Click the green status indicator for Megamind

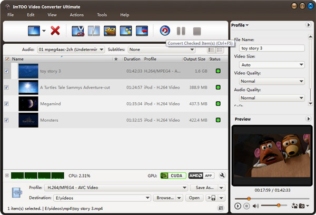point(218,104)
